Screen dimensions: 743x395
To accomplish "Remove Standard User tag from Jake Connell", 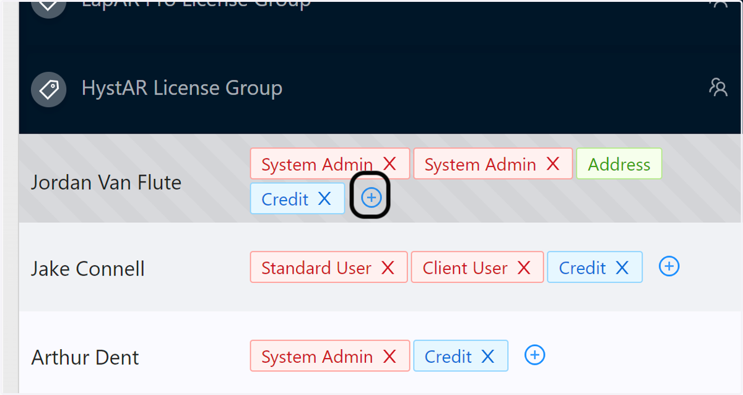I will pyautogui.click(x=388, y=267).
